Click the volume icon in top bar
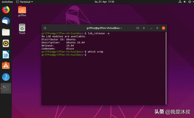This screenshot has width=194, height=118. tap(185, 2)
